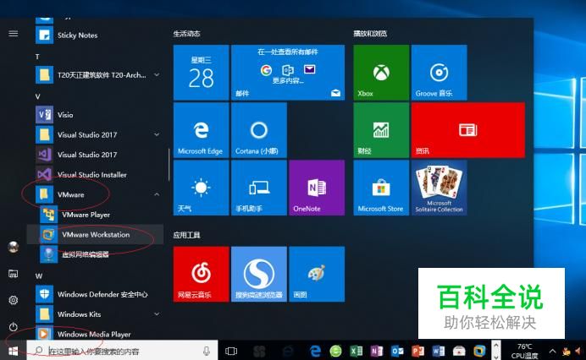Screen dimensions: 586x360
Task: Click taskbar scroll up arrow
Action: click(496, 346)
